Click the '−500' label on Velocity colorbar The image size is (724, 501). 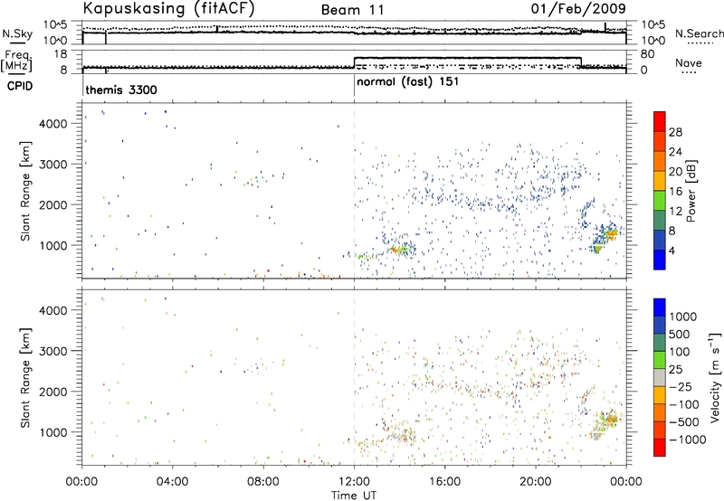tap(684, 422)
